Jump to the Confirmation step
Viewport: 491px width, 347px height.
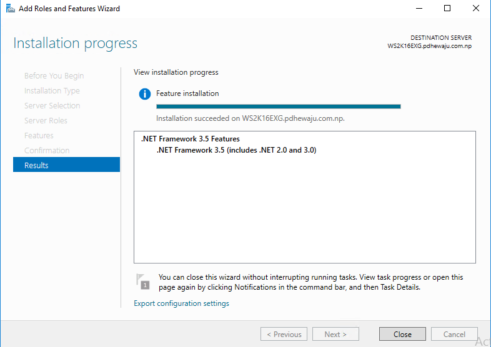click(47, 151)
